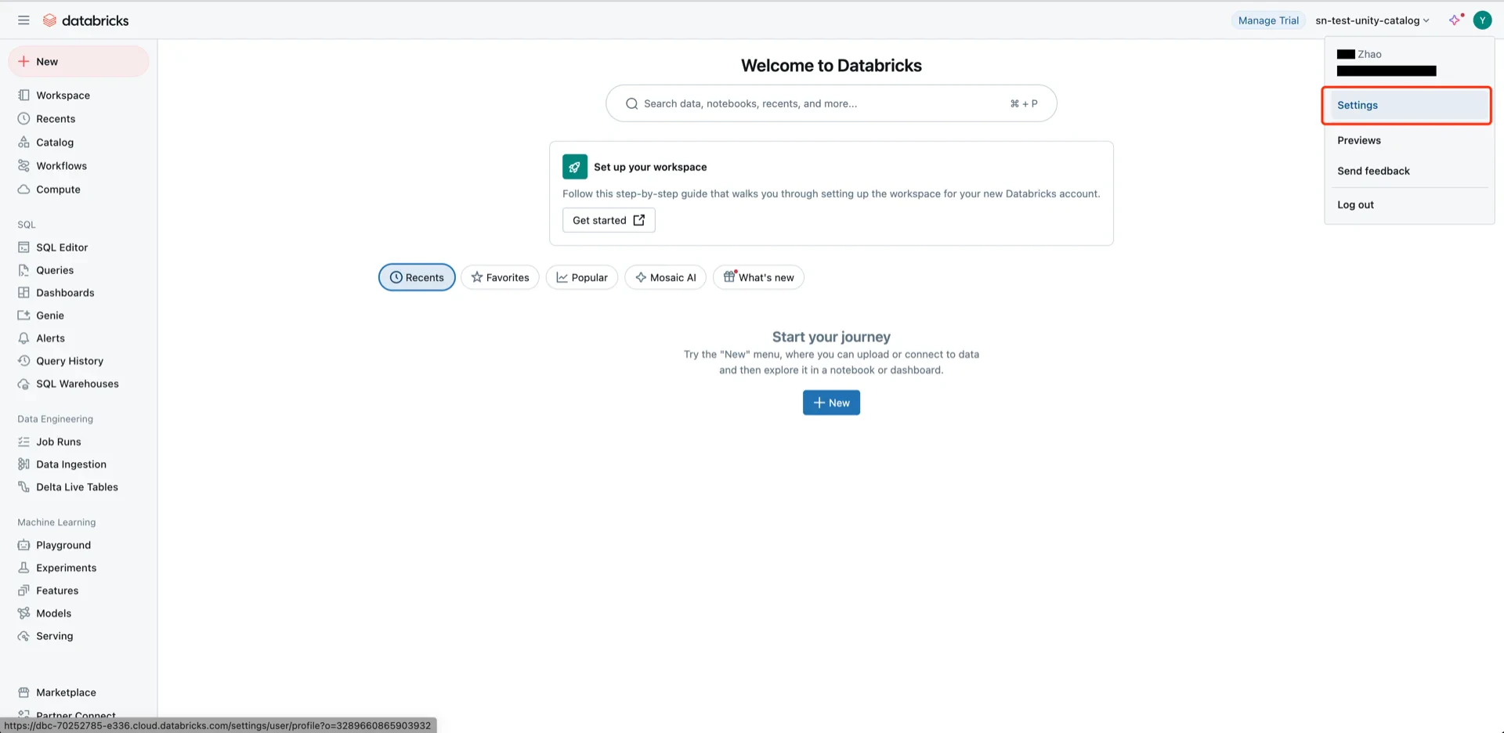Click the Set up your workspace title
The image size is (1504, 733).
tap(650, 167)
